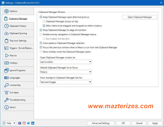Open the Twitter link icon

[x=28, y=123]
